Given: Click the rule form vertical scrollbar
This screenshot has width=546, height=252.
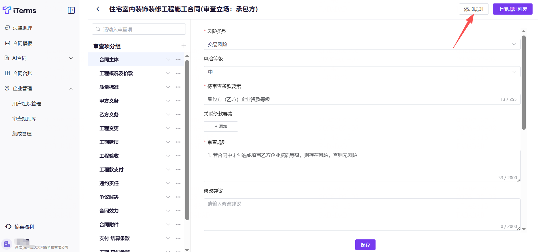Looking at the screenshot, I should pyautogui.click(x=524, y=82).
